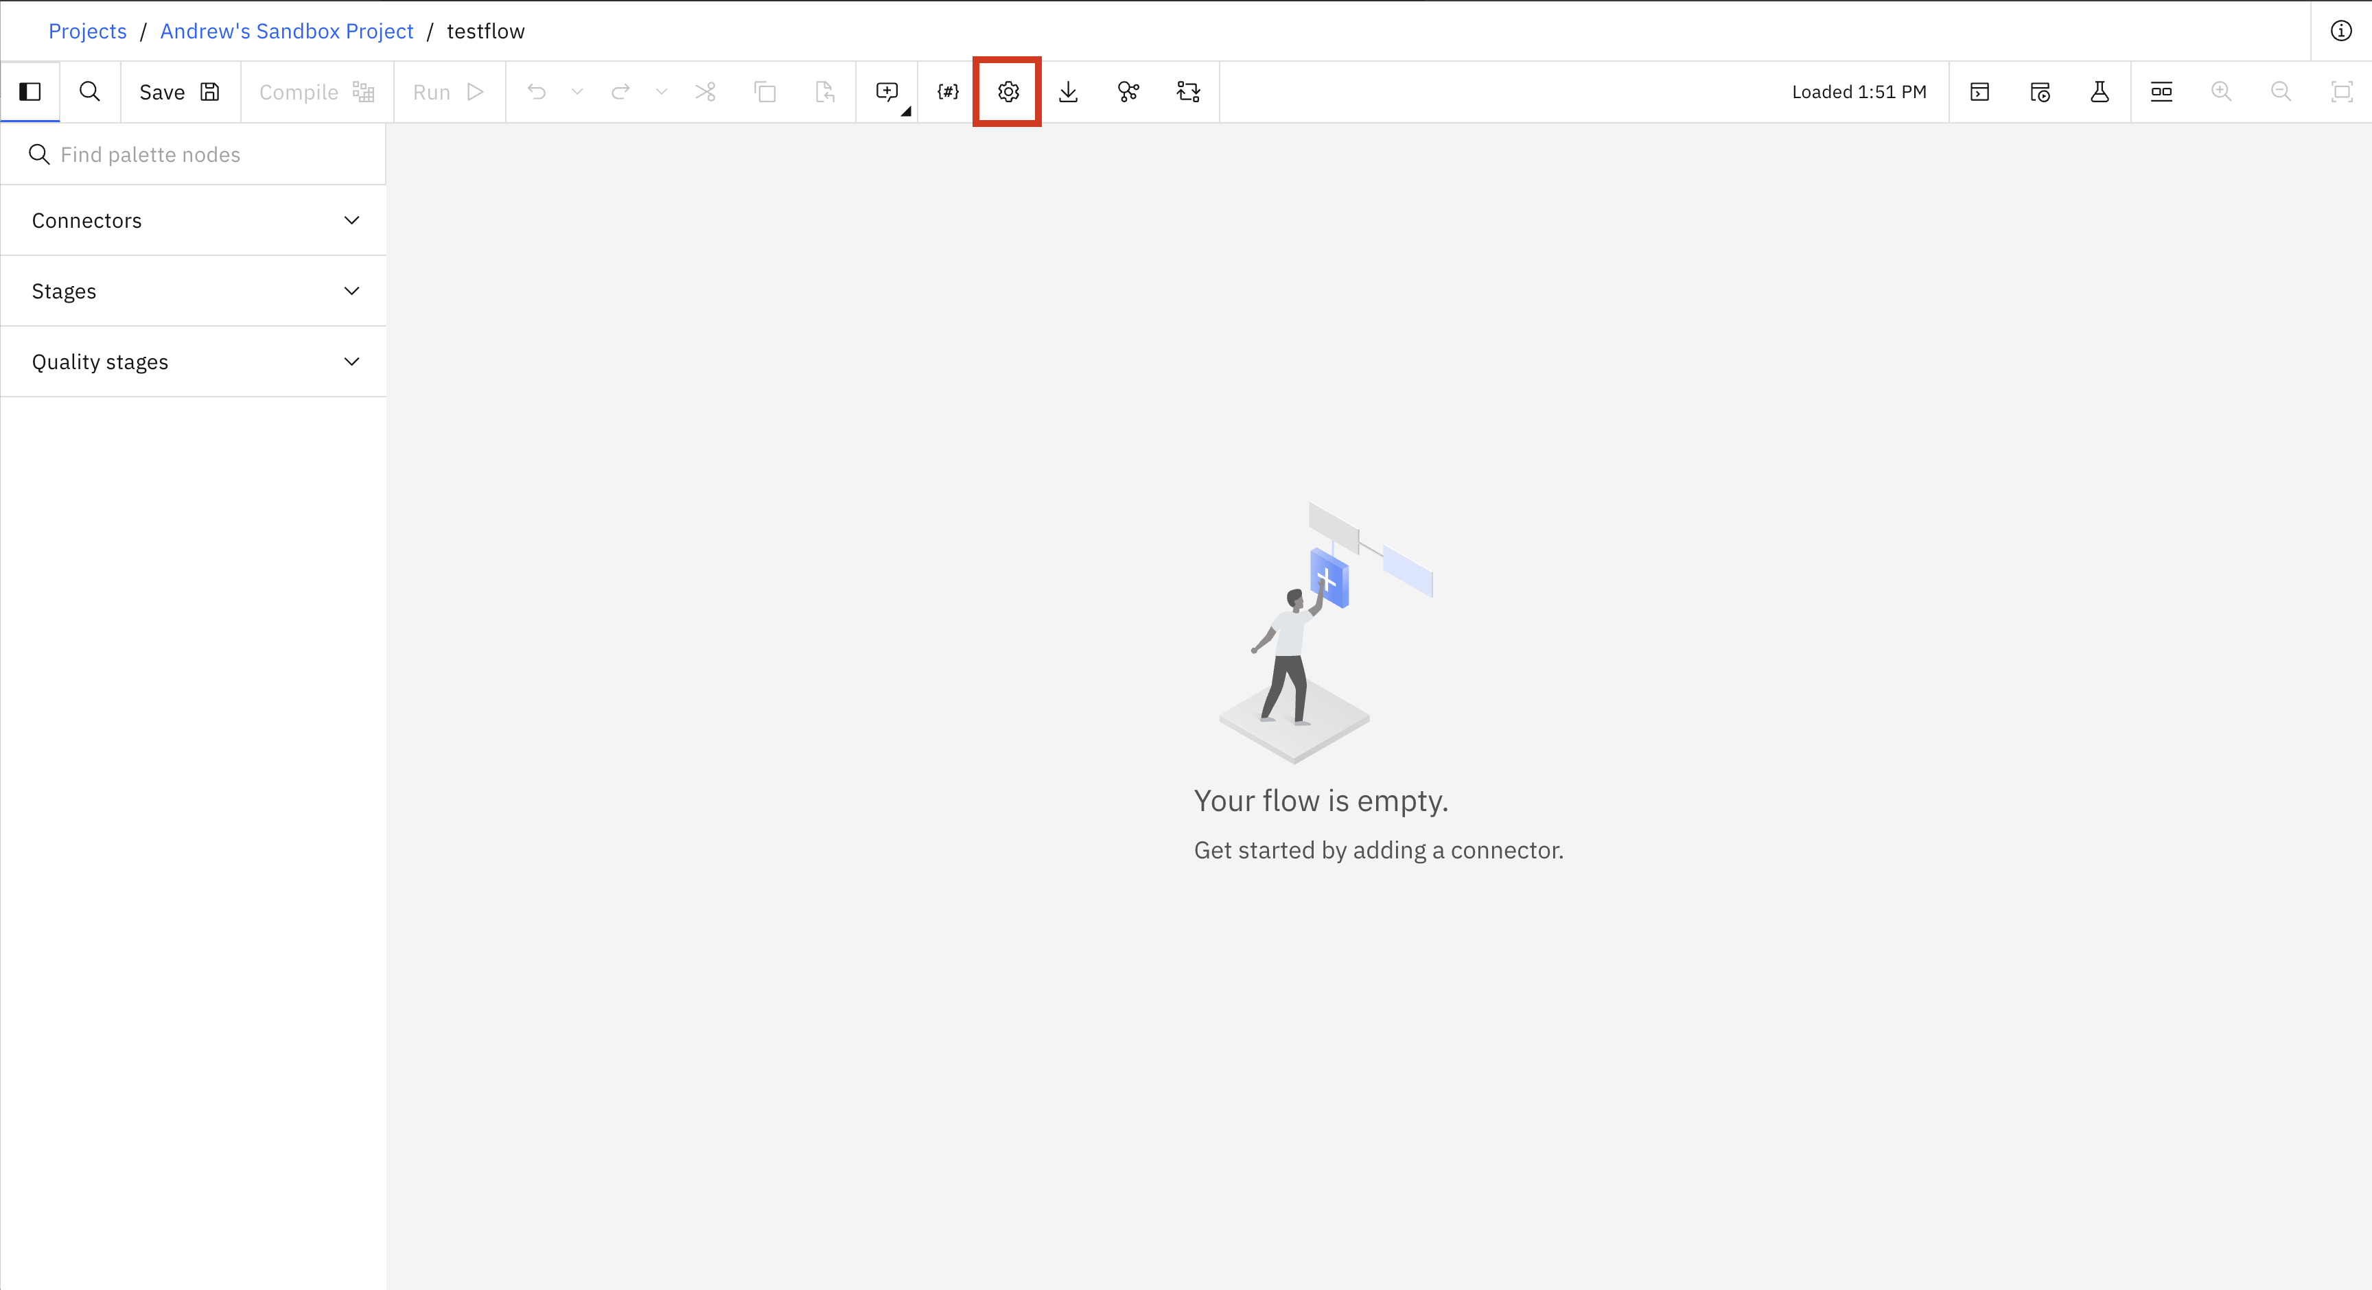Expand the Stages palette section
This screenshot has height=1290, width=2372.
click(x=194, y=291)
